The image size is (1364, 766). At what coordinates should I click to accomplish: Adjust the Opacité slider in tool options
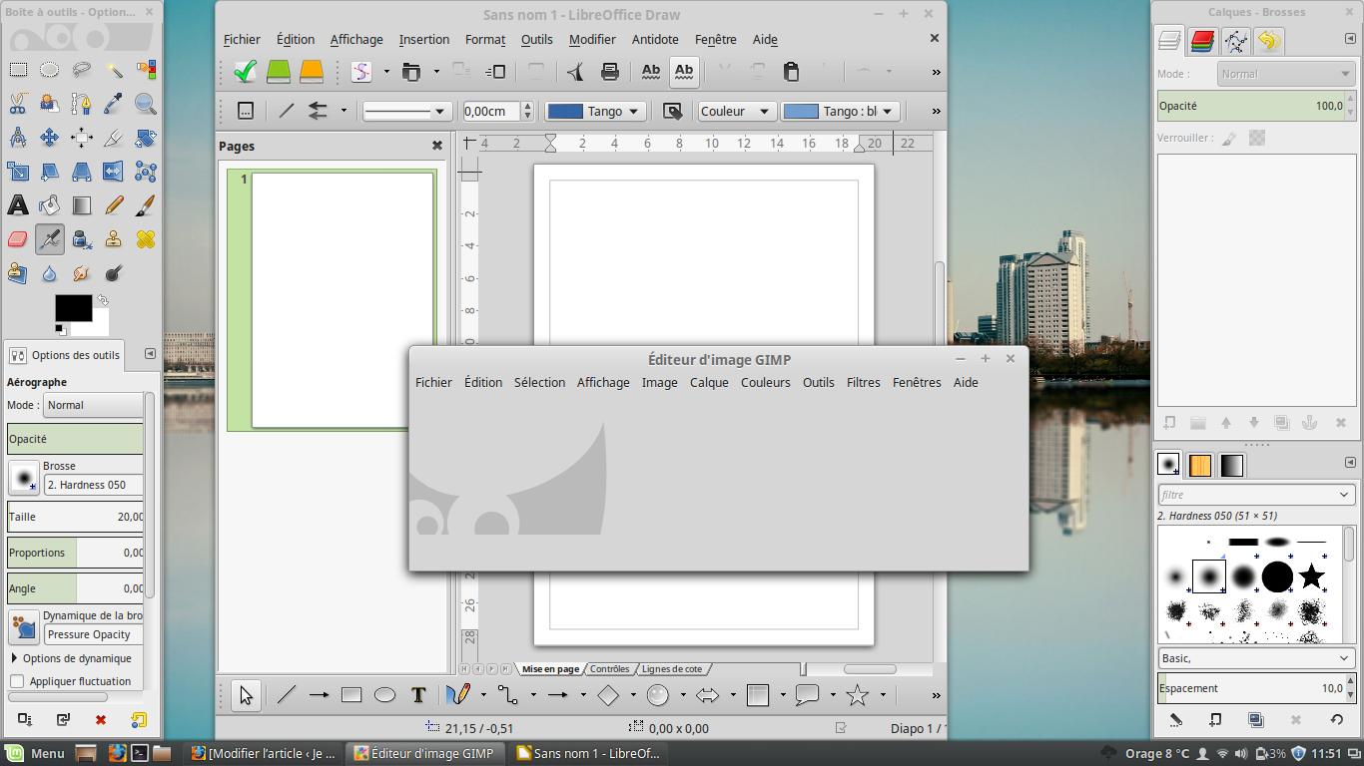click(x=75, y=439)
